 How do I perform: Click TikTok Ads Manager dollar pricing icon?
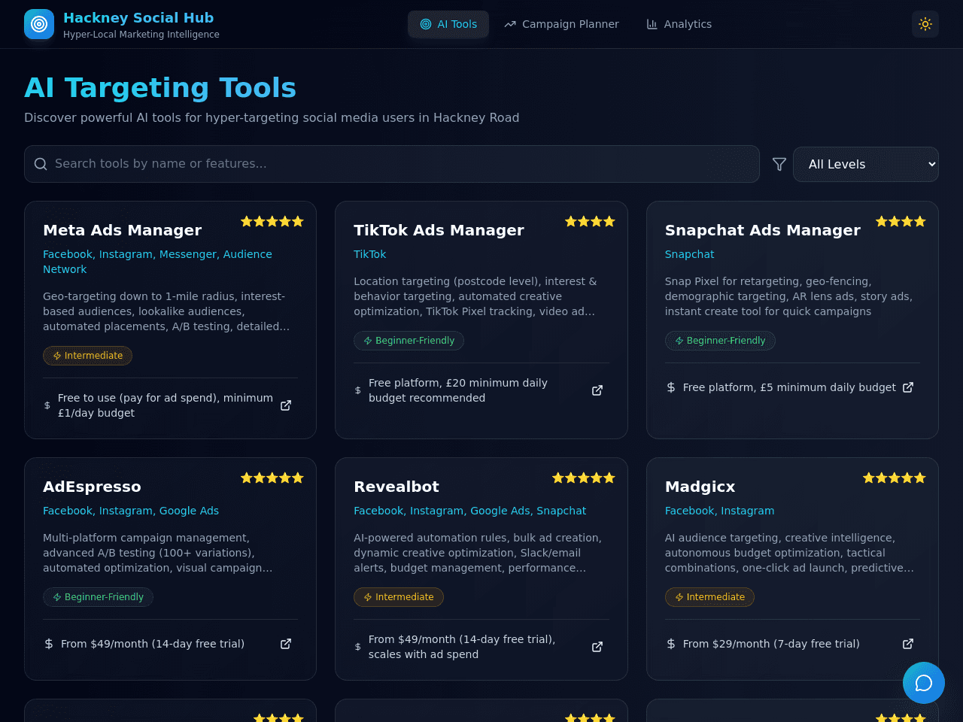(358, 390)
